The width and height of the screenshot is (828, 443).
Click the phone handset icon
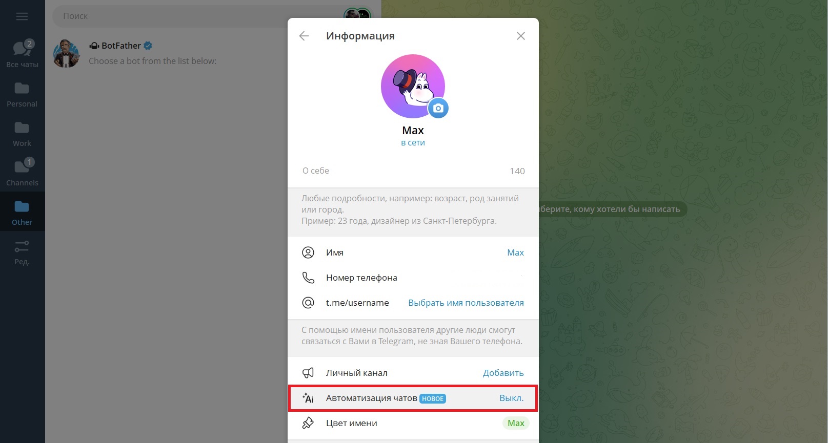(x=308, y=278)
